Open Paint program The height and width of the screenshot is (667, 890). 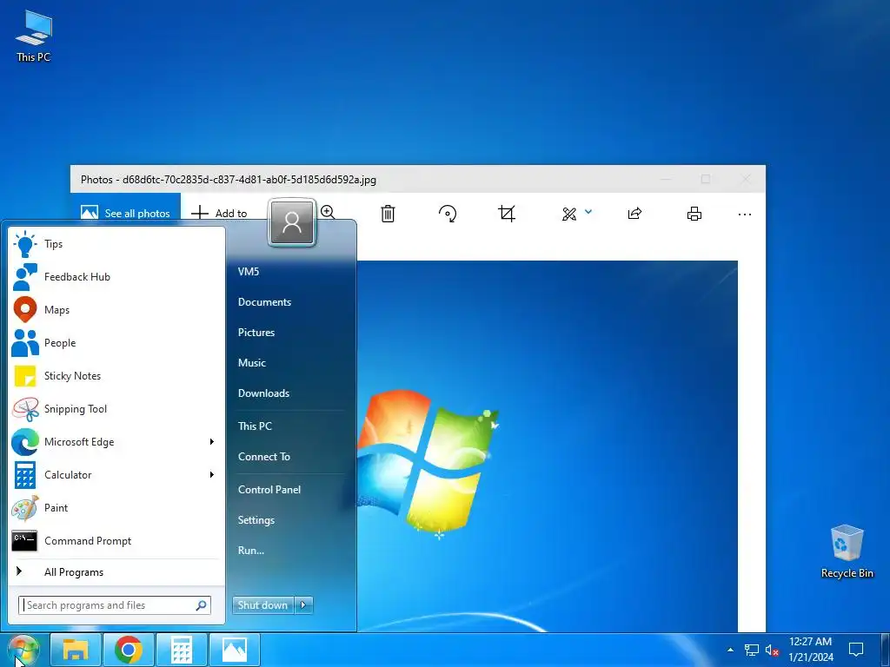tap(116, 507)
